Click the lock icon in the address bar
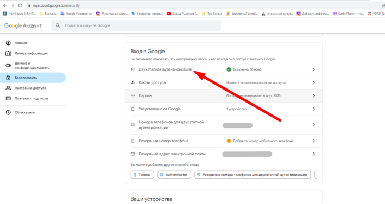 click(x=29, y=5)
